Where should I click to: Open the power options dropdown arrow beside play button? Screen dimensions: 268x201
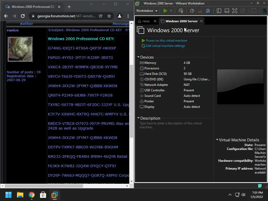coord(171,11)
